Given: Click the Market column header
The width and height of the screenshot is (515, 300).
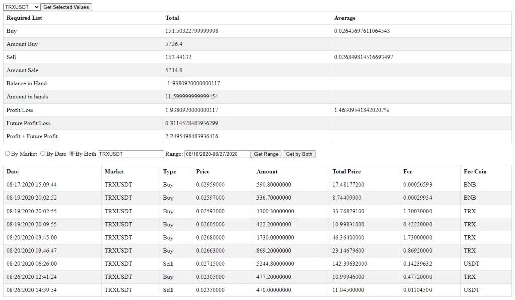Looking at the screenshot, I should [114, 172].
